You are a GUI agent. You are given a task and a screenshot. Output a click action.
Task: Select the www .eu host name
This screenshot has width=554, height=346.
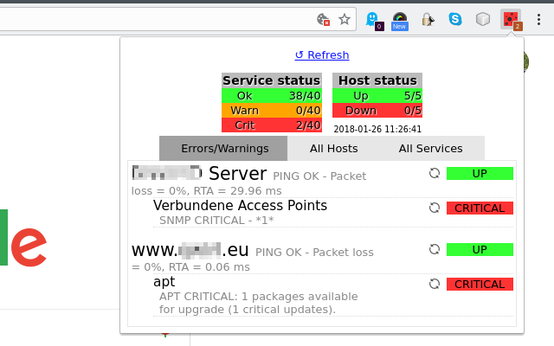(190, 250)
